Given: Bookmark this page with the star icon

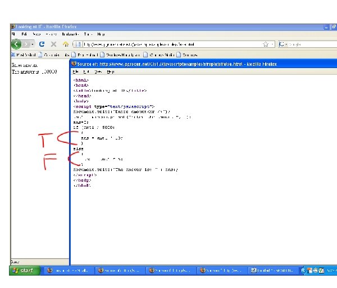Looking at the screenshot, I should pyautogui.click(x=266, y=44).
